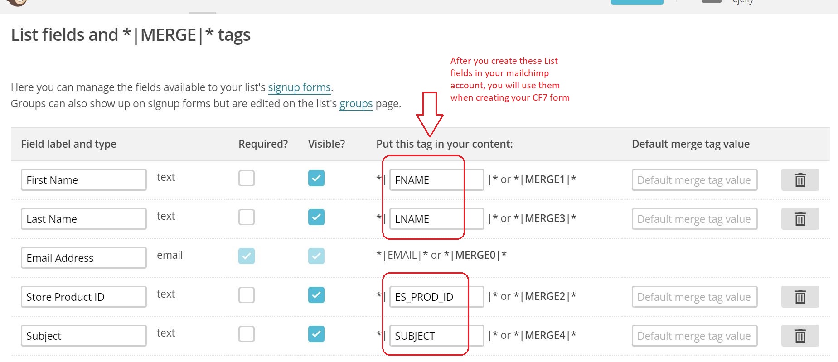Remove the Subject field with trash icon

tap(800, 336)
